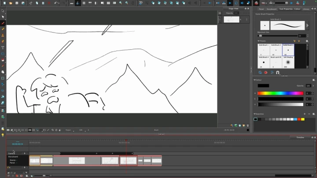Switch to the Panel tab
317x178 pixels.
point(261,9)
